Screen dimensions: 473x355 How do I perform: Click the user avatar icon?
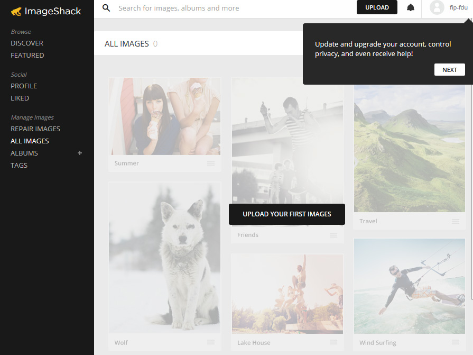tap(437, 7)
